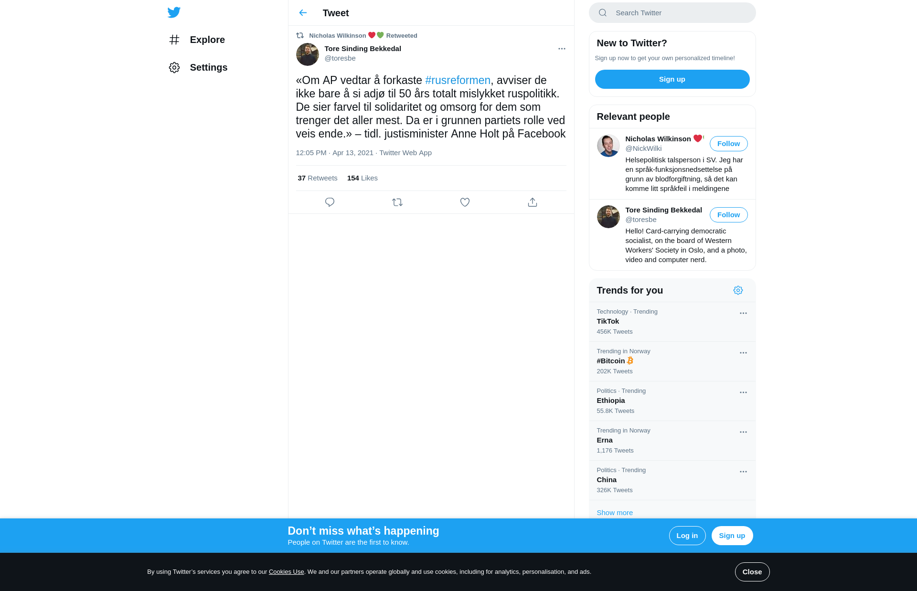The width and height of the screenshot is (917, 591).
Task: Like the tweet with the heart icon
Action: pos(465,202)
